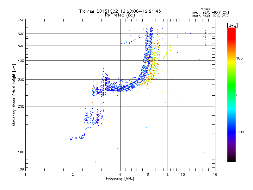This screenshot has width=253, height=190.
Task: Click the black bottom of the colorbar
Action: (231, 159)
